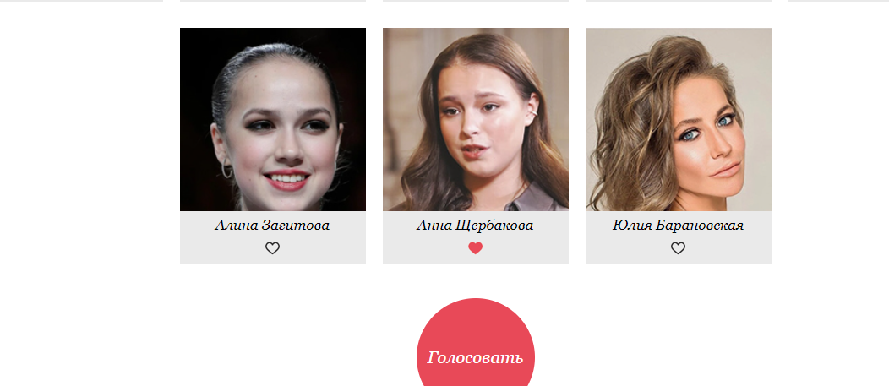
Task: Toggle the outlined heart in the left card
Action: pos(273,248)
